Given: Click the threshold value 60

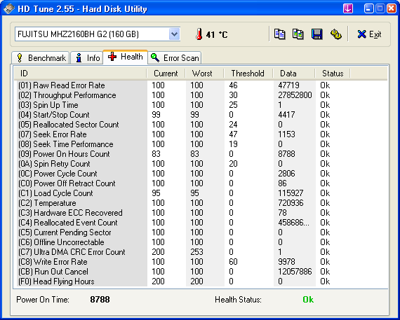Looking at the screenshot, I should click(233, 262).
